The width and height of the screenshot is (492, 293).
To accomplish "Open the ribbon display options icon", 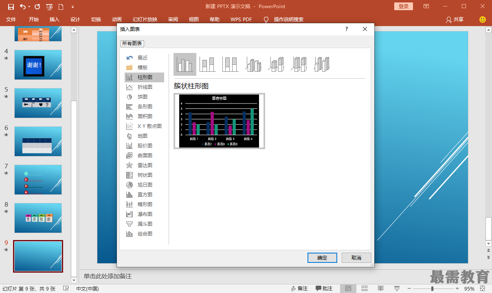I will pos(426,7).
